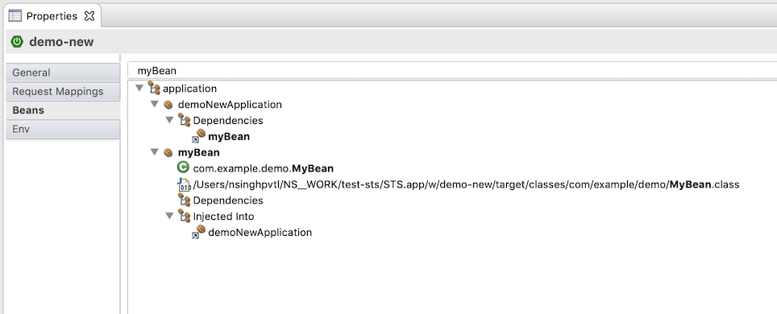
Task: Click the Properties view table icon
Action: tap(15, 16)
